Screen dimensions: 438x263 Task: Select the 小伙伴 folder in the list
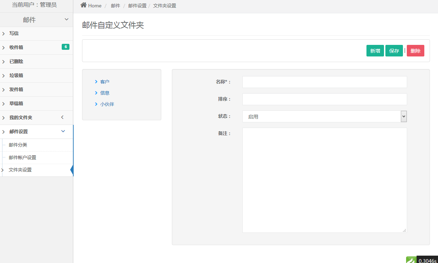[107, 104]
